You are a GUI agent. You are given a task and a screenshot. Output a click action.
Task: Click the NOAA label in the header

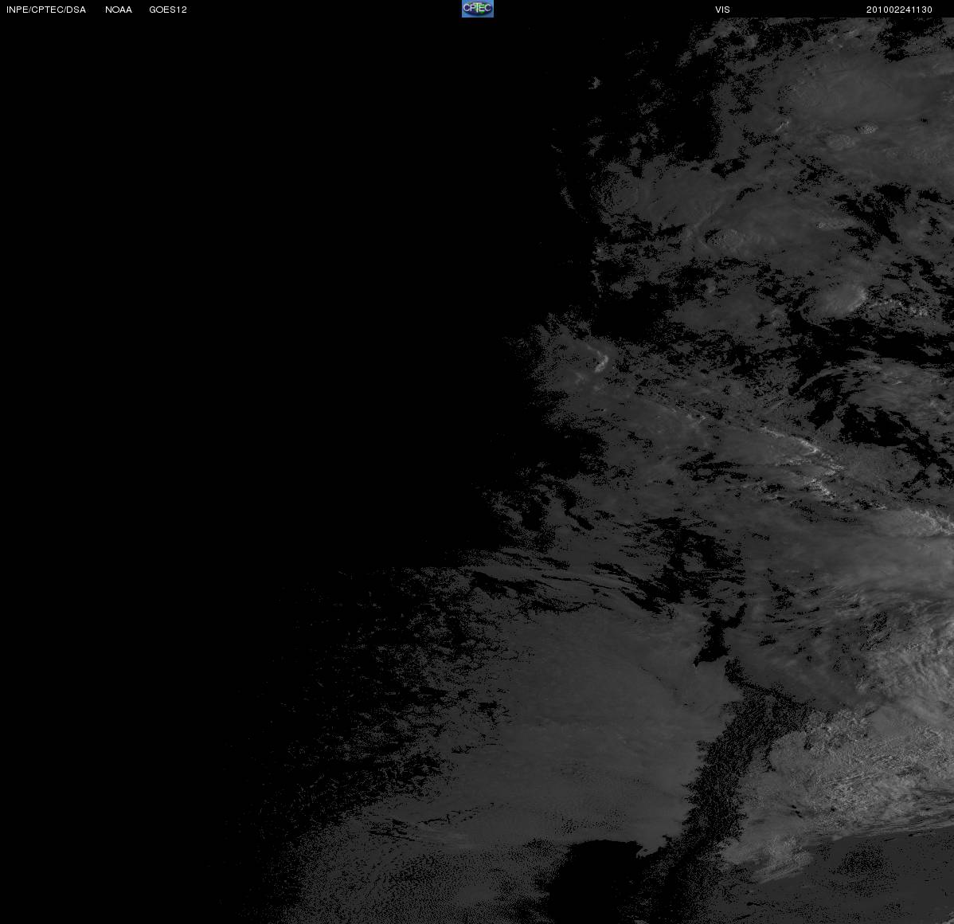click(x=119, y=10)
